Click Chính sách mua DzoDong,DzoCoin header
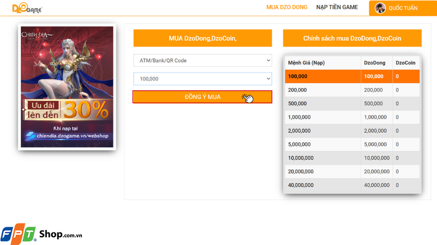The width and height of the screenshot is (437, 245). pos(352,38)
